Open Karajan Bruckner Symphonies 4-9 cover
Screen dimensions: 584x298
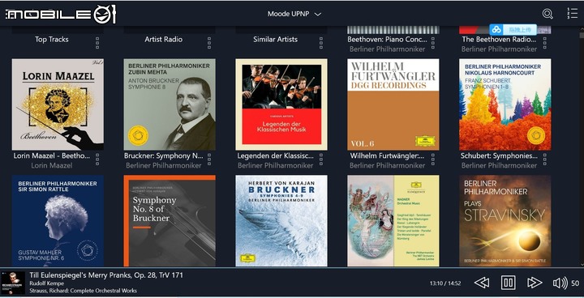(281, 221)
